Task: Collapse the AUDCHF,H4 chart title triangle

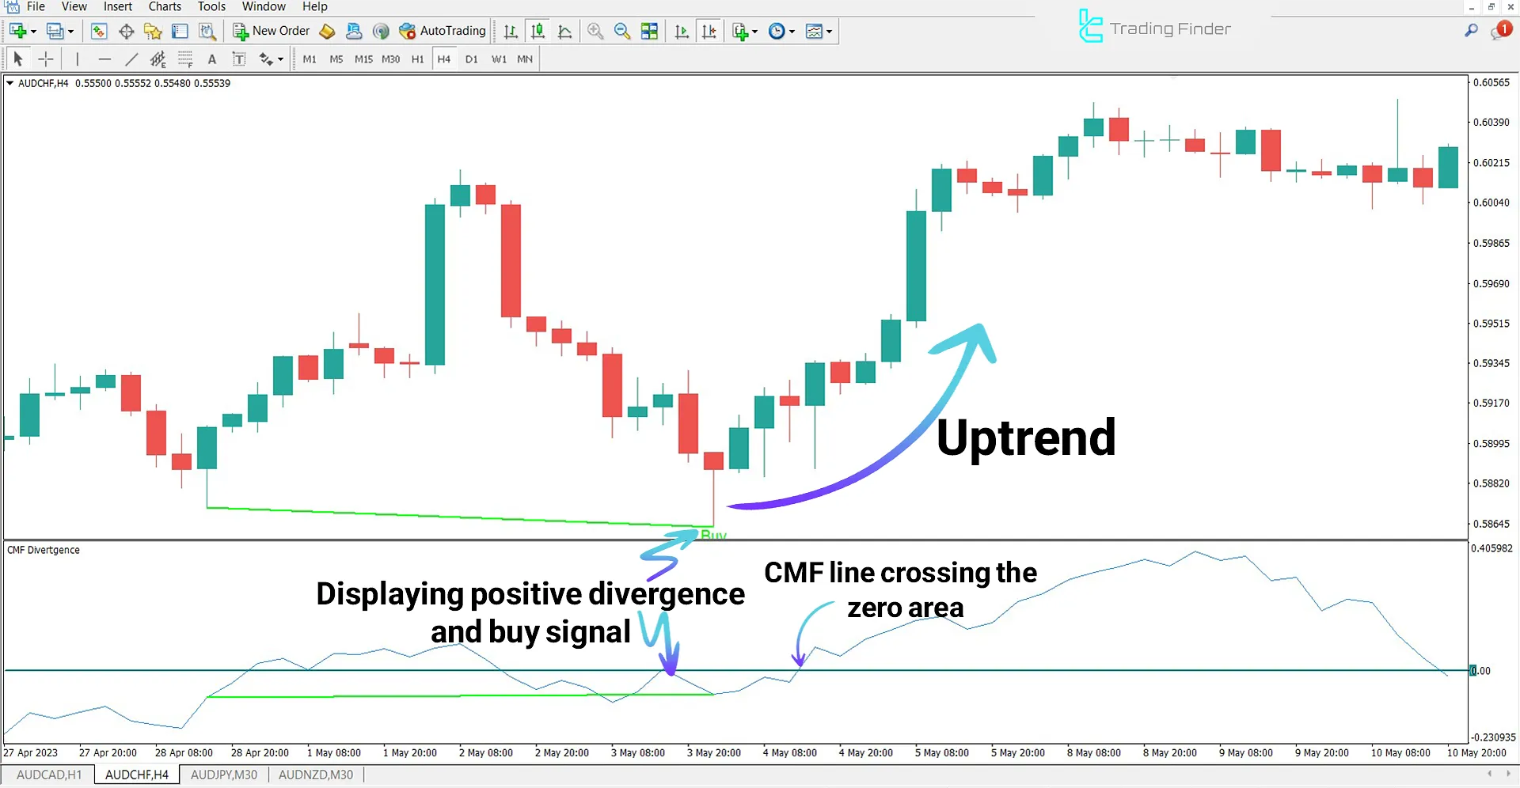Action: pyautogui.click(x=10, y=83)
